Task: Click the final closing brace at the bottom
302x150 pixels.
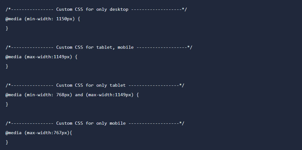Action: point(7,142)
